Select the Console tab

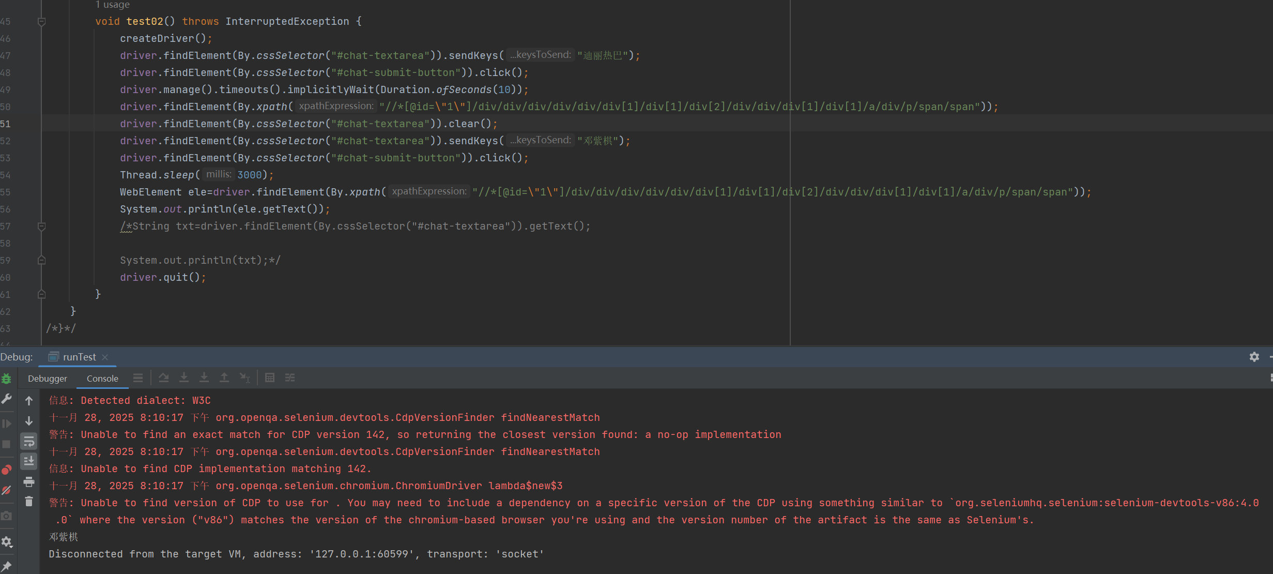coord(102,379)
